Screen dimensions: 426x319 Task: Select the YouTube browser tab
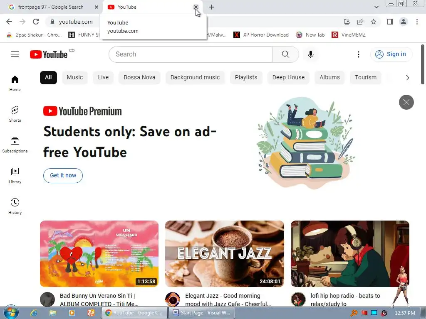tap(149, 7)
